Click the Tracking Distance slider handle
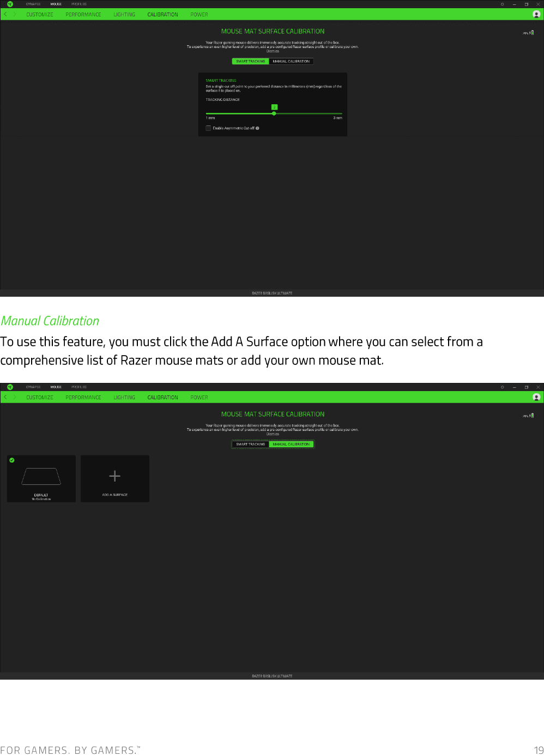544x756 pixels. (274, 113)
